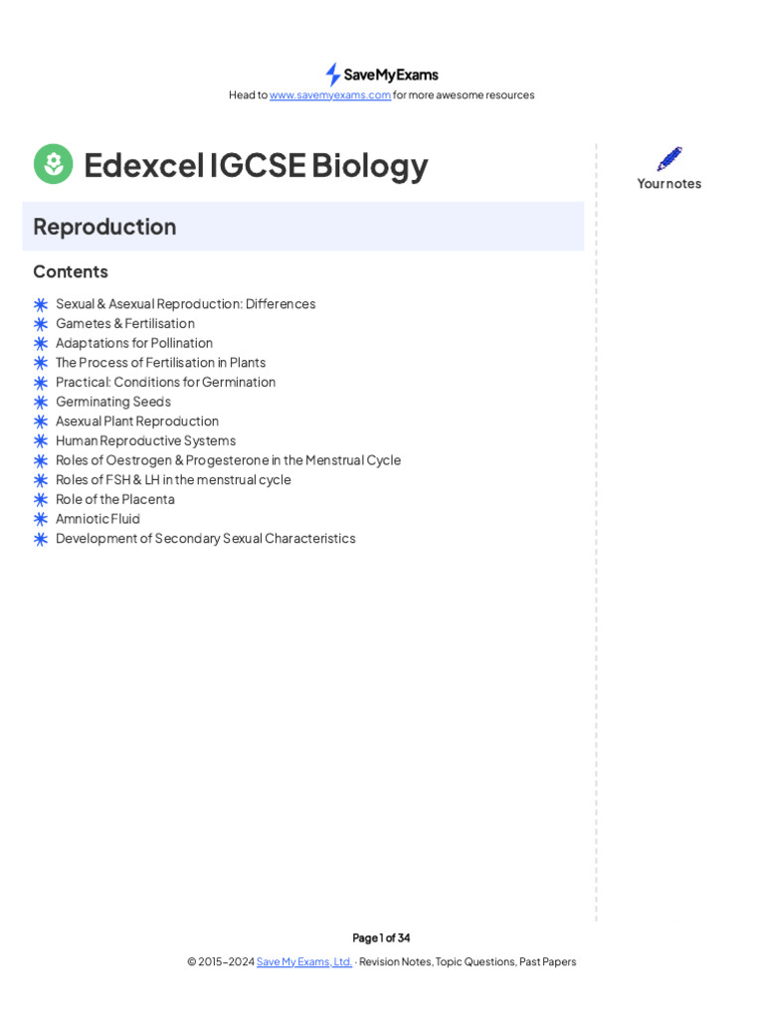This screenshot has width=764, height=1018.
Task: Click the star bullet beside Human Reproductive Systems
Action: (41, 441)
